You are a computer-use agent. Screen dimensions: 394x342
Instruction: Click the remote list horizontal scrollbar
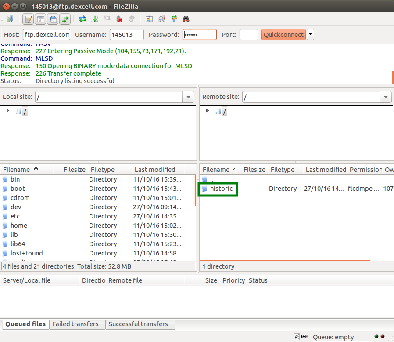(285, 260)
